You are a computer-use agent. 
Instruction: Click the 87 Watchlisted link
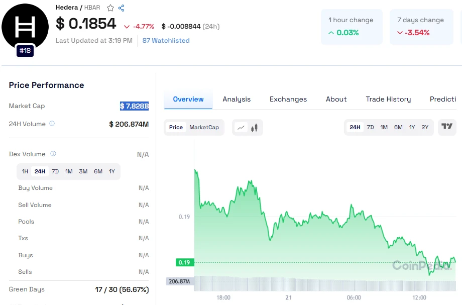click(x=166, y=41)
